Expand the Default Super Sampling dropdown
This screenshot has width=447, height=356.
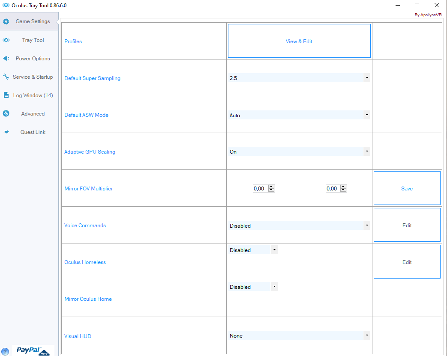pyautogui.click(x=367, y=78)
